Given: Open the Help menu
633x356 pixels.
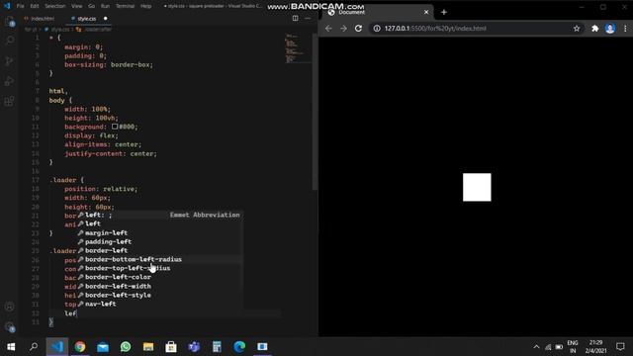Looking at the screenshot, I should tap(146, 6).
